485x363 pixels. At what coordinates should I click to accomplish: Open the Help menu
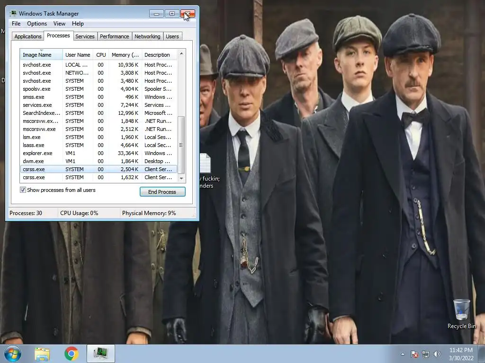point(78,24)
